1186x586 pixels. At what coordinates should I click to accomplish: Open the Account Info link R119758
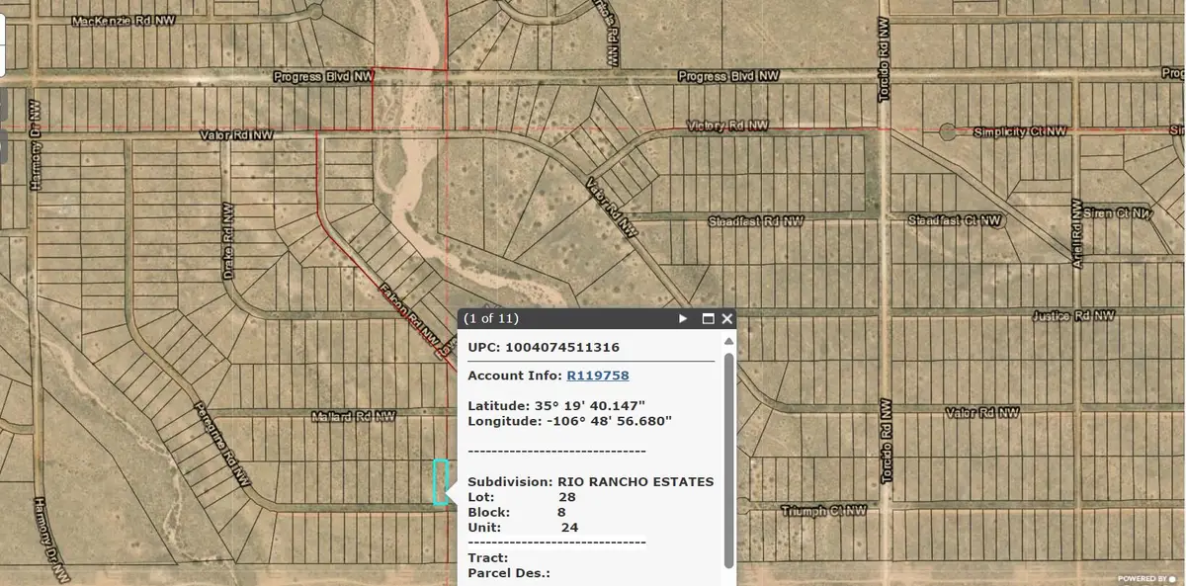597,376
